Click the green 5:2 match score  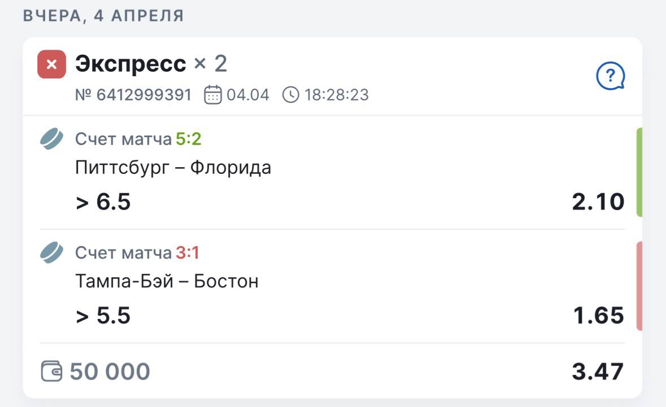(188, 139)
